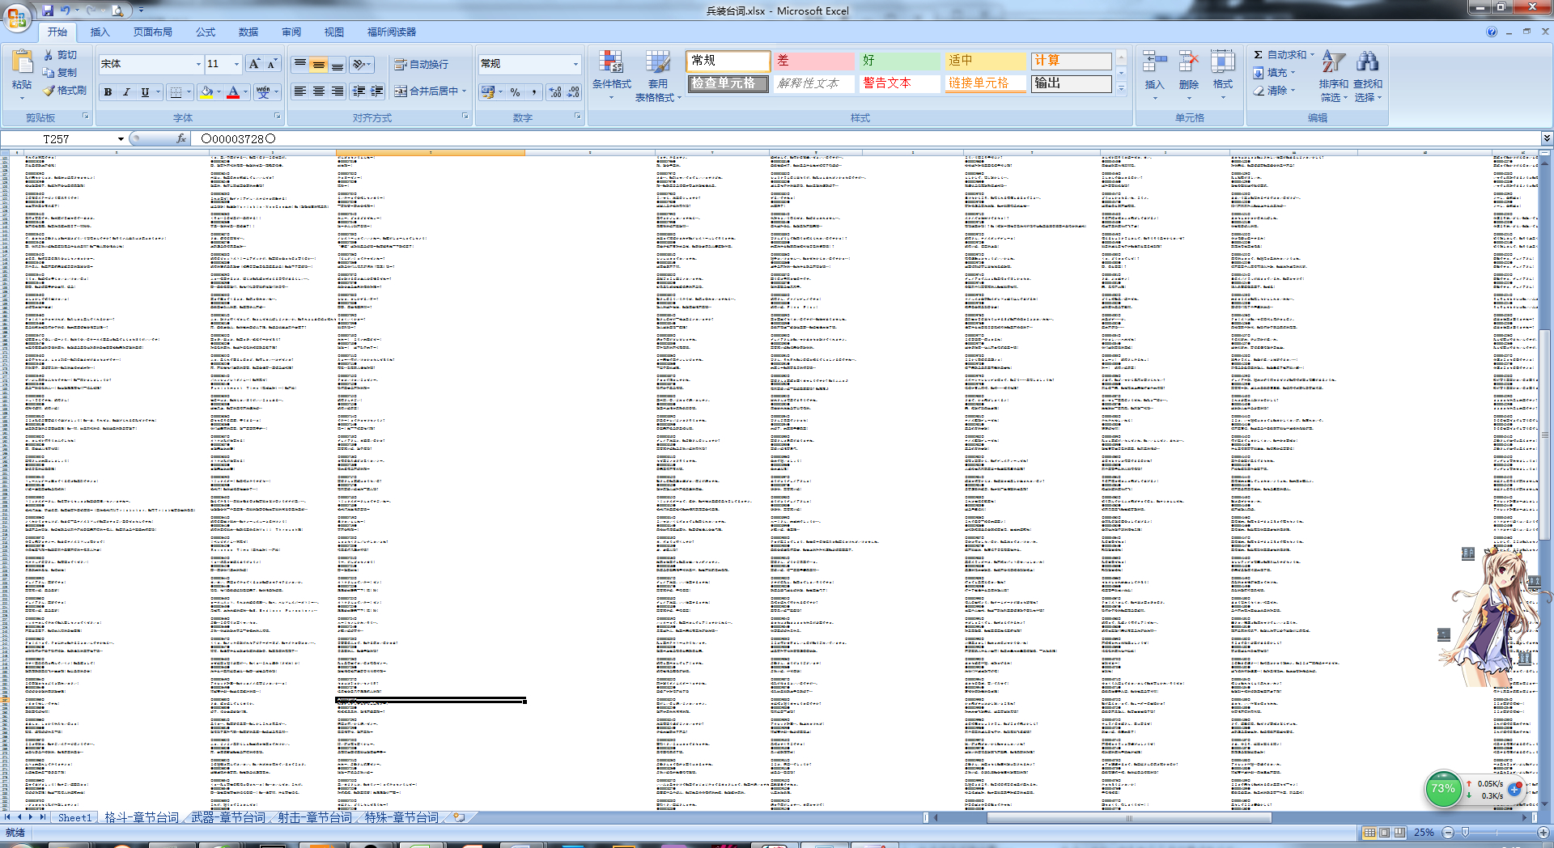Image resolution: width=1554 pixels, height=848 pixels.
Task: Zoom out with the minus button
Action: tap(1448, 833)
